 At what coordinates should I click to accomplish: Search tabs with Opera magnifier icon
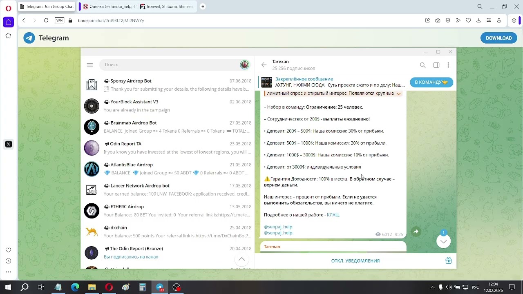(480, 7)
